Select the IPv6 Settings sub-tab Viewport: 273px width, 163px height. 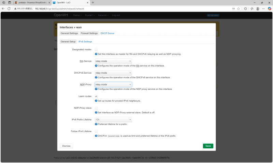[x=85, y=42]
